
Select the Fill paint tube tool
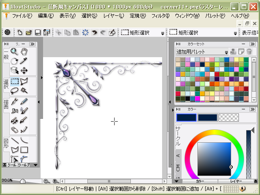click(24, 130)
